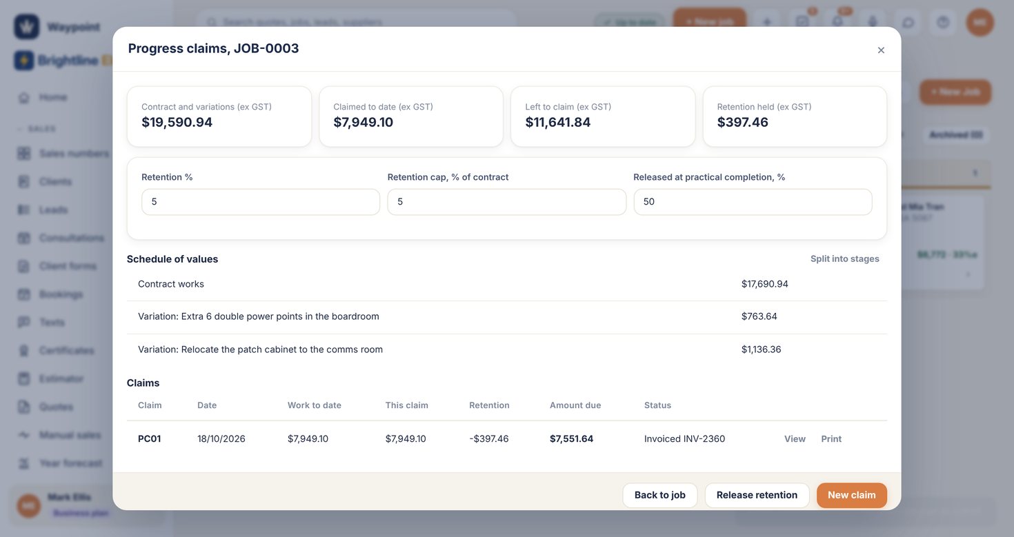Close the Progress claims dialog

(x=881, y=50)
